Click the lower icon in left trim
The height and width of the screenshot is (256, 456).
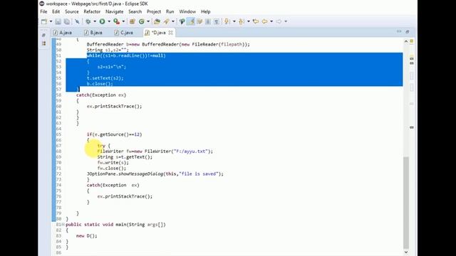click(x=43, y=43)
